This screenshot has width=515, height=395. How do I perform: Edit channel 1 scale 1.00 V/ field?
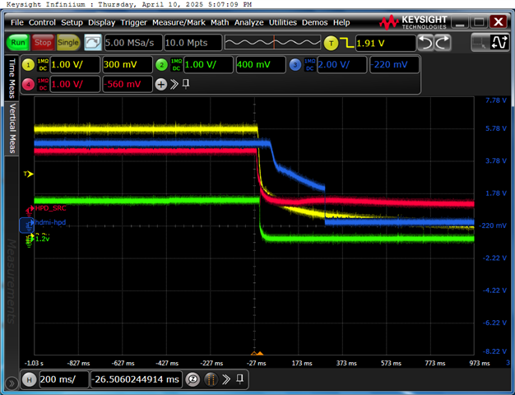[x=75, y=64]
